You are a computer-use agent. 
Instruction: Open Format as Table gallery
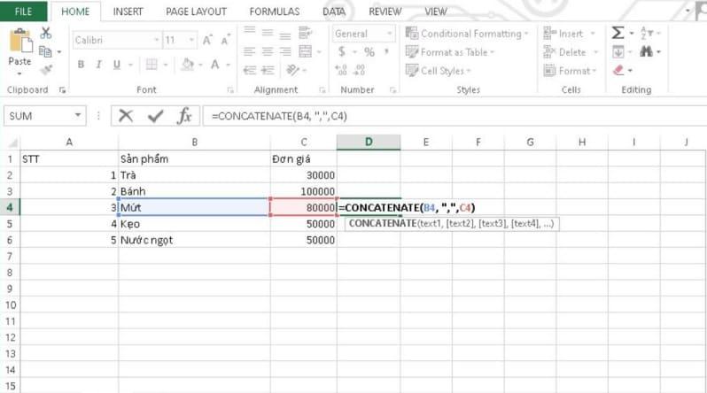(450, 52)
